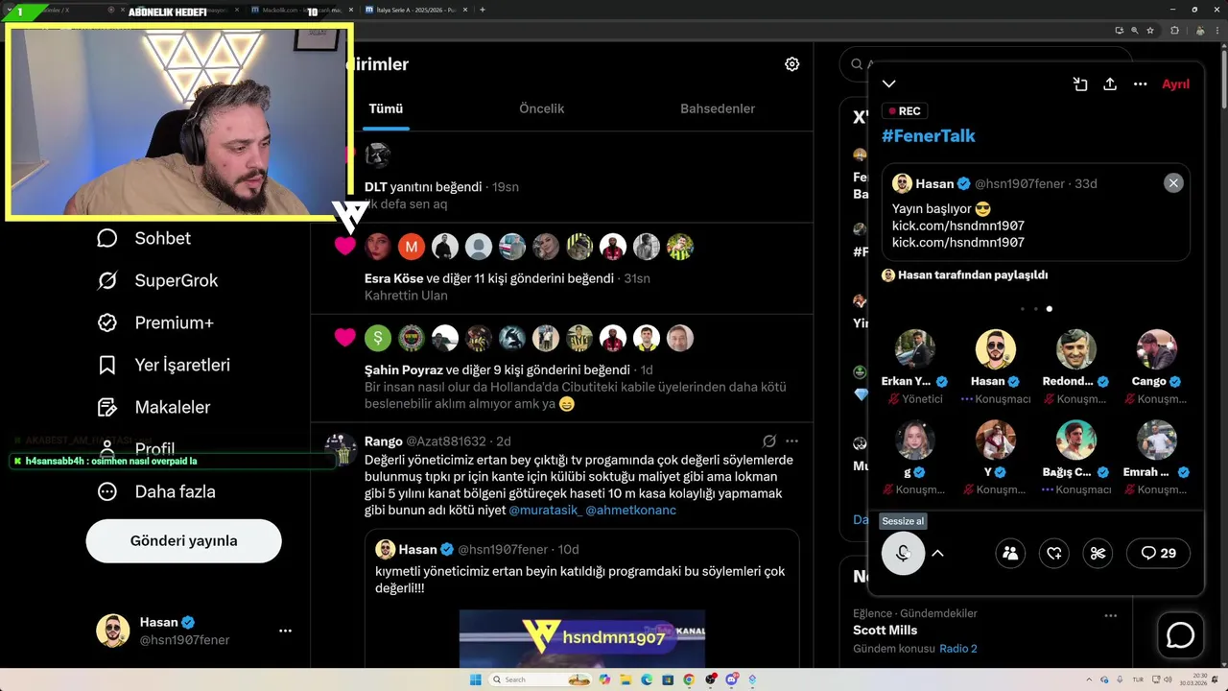Open Scott Mills trend entry
Screen dimensions: 1228x691
885,631
